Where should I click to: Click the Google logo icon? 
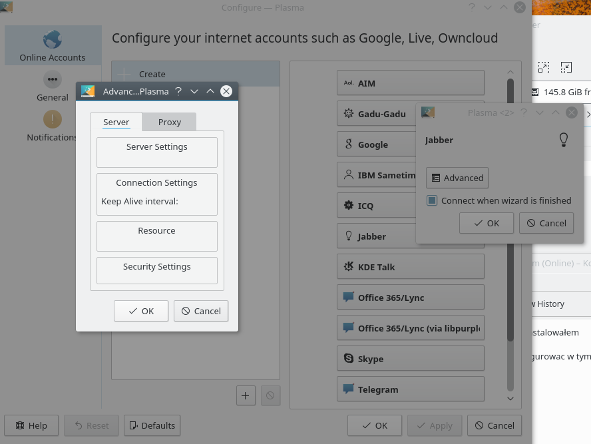pyautogui.click(x=349, y=144)
